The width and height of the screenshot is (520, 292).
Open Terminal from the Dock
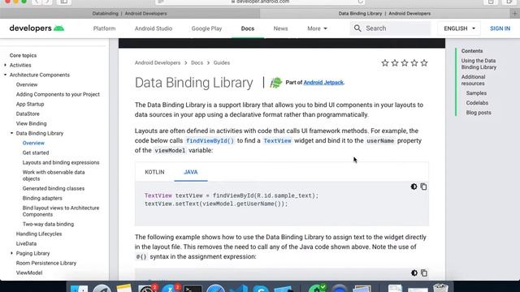[193, 289]
